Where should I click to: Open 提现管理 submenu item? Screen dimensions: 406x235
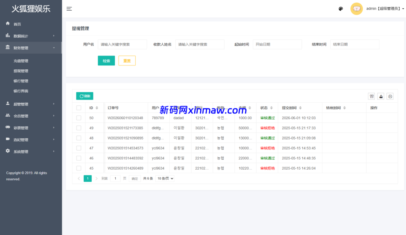[21, 71]
